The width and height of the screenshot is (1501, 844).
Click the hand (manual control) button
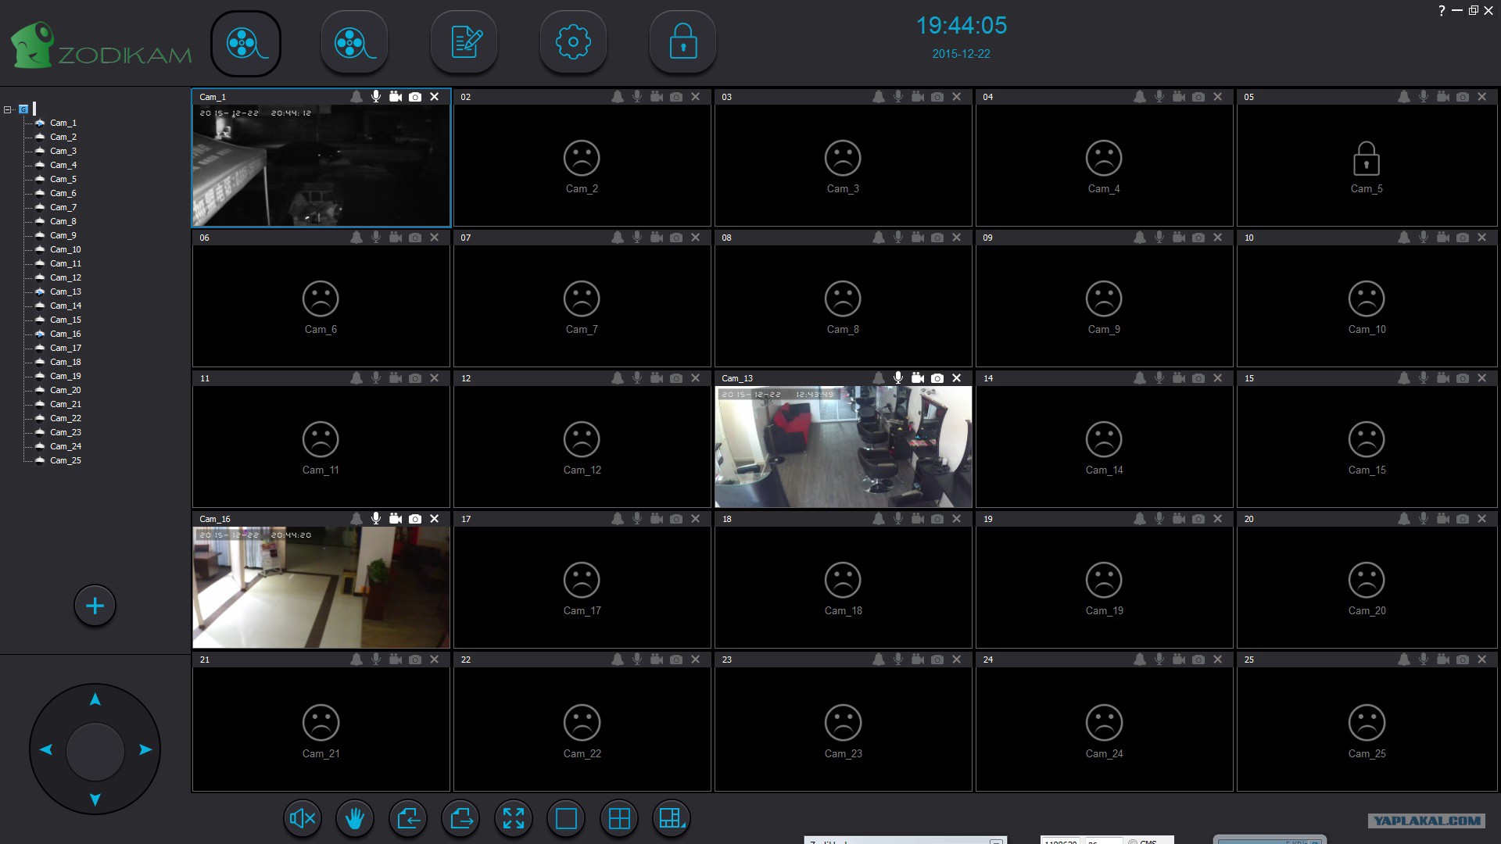pyautogui.click(x=355, y=818)
